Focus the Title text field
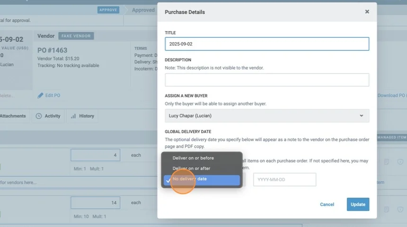 [266, 44]
